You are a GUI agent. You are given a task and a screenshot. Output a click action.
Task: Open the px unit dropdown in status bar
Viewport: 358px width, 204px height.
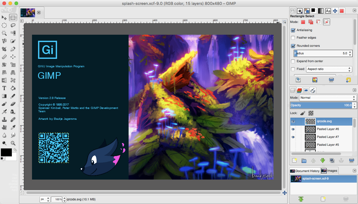pos(45,199)
